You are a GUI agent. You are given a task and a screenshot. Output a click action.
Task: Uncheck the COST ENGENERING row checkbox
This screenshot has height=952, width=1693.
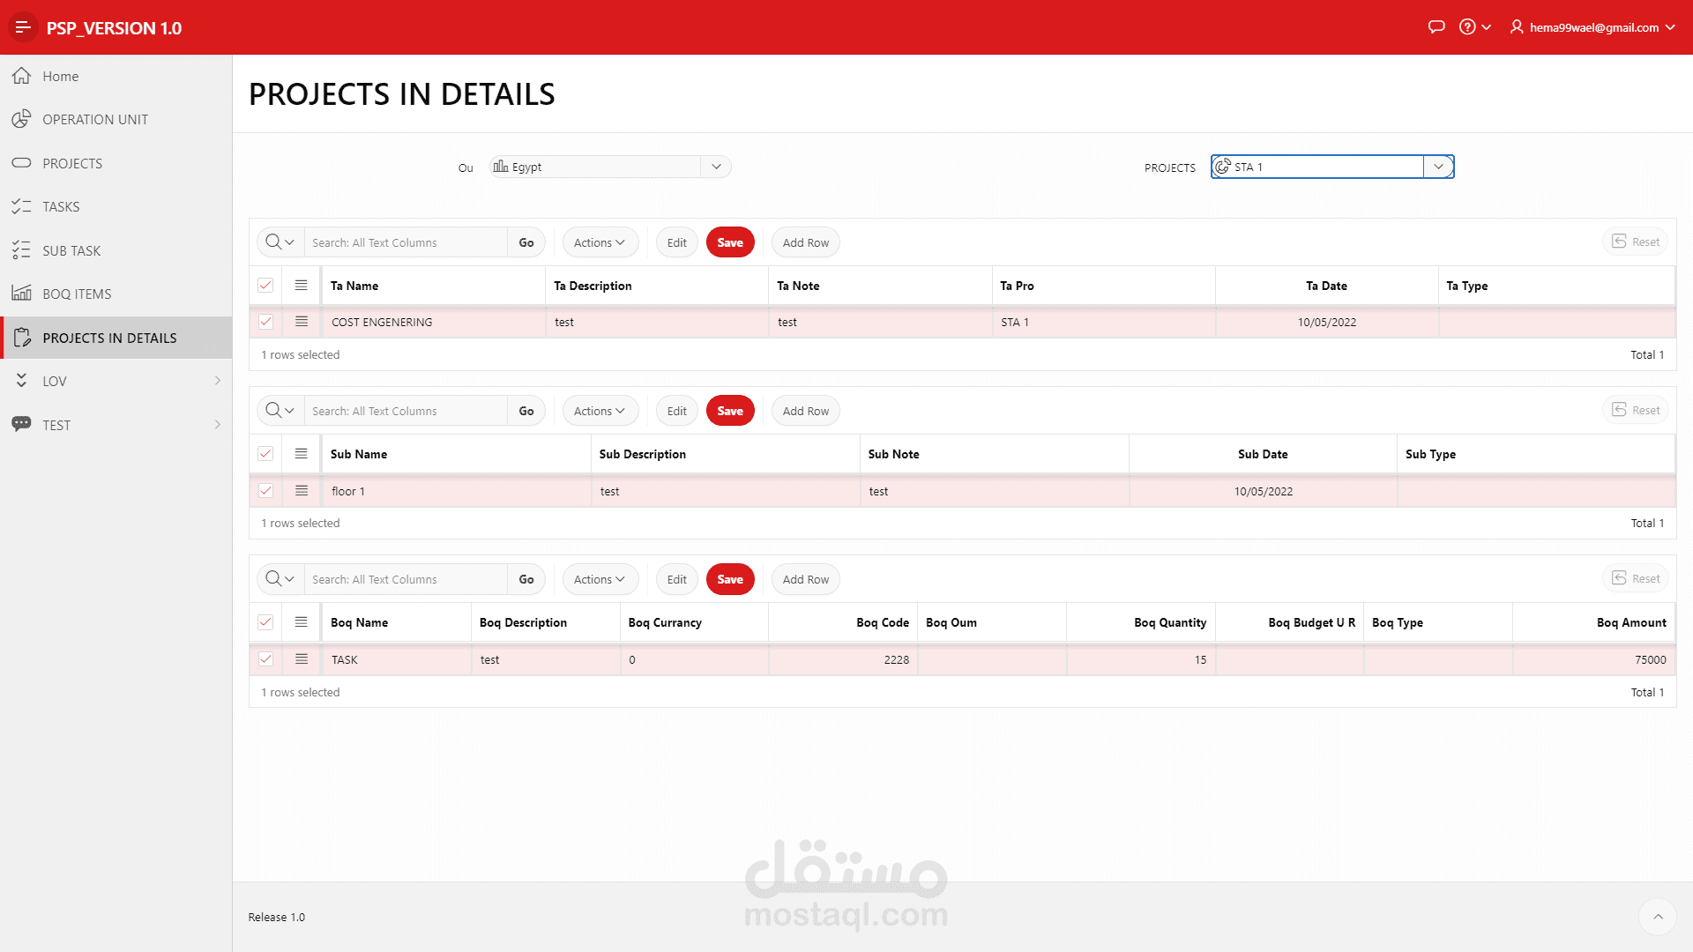pos(265,322)
